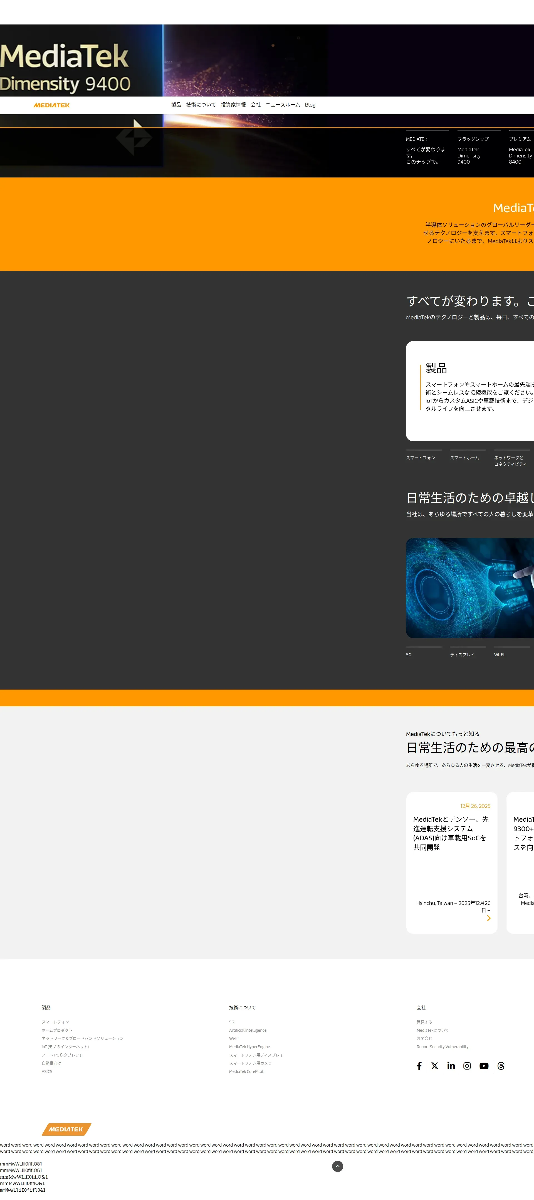This screenshot has width=534, height=1200.
Task: Click the orange MediaTek logo in footer
Action: click(66, 1129)
